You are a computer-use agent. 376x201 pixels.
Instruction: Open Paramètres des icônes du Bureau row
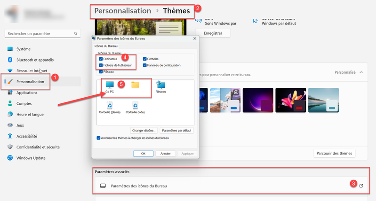coord(232,186)
